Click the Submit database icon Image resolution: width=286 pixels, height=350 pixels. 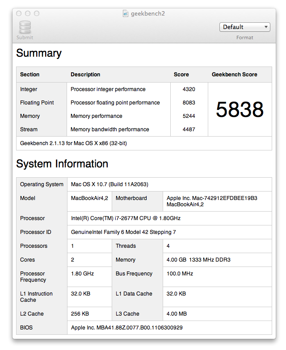25,27
